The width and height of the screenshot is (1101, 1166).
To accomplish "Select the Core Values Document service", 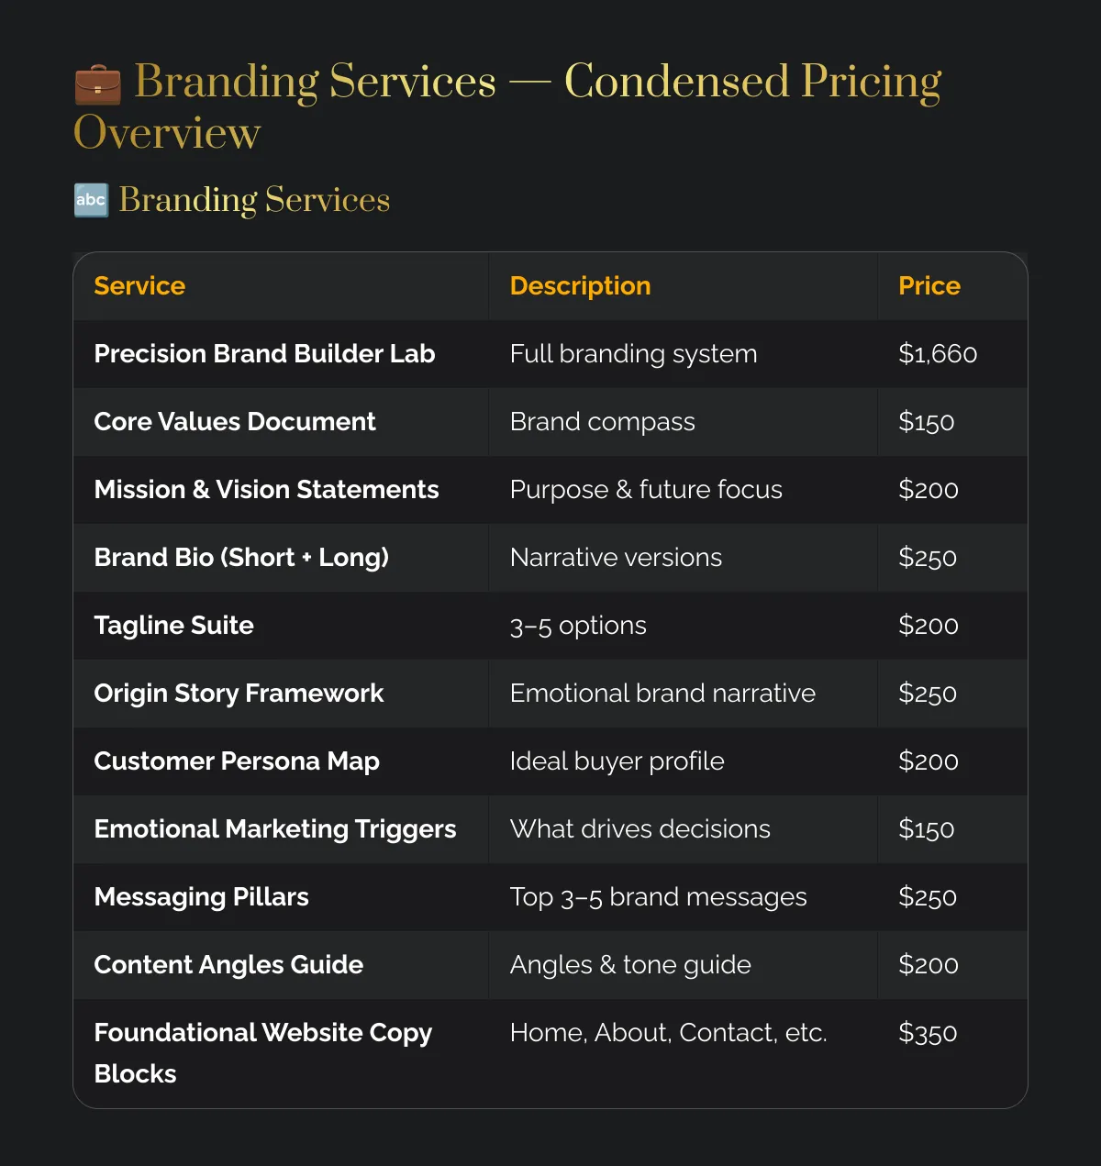I will 235,422.
